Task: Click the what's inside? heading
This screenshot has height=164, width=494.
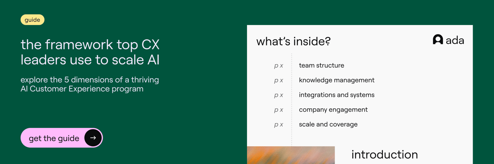Action: pyautogui.click(x=293, y=41)
